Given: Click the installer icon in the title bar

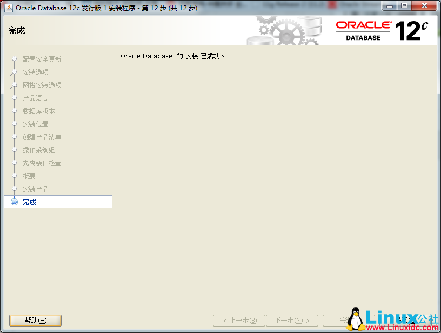Looking at the screenshot, I should point(8,8).
